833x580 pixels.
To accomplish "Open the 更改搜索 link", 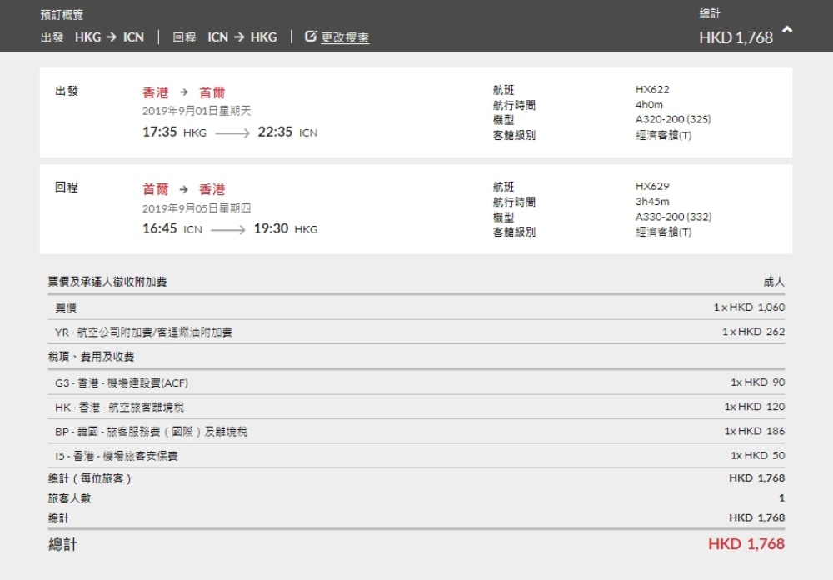I will 345,37.
